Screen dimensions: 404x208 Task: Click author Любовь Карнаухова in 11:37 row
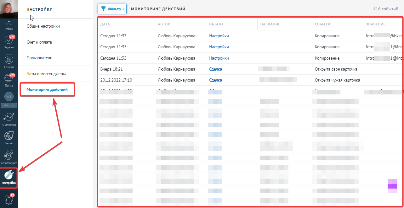(x=176, y=36)
